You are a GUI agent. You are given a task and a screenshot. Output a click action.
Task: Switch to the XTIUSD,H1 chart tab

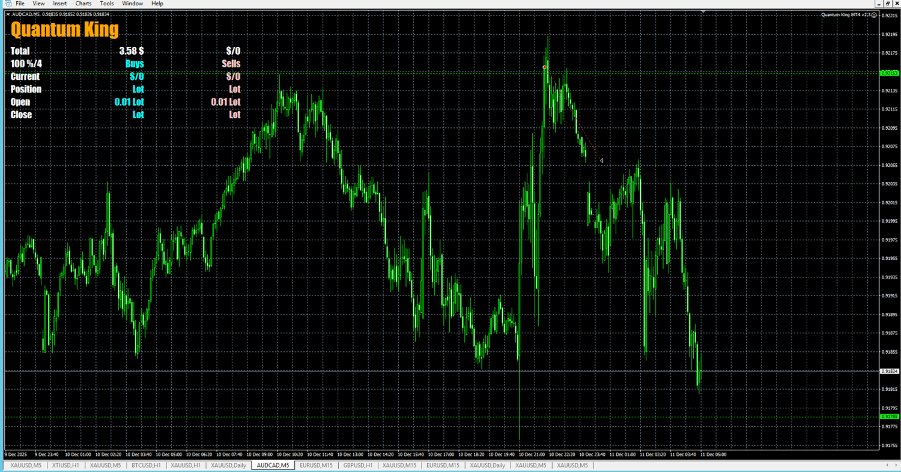(x=65, y=465)
